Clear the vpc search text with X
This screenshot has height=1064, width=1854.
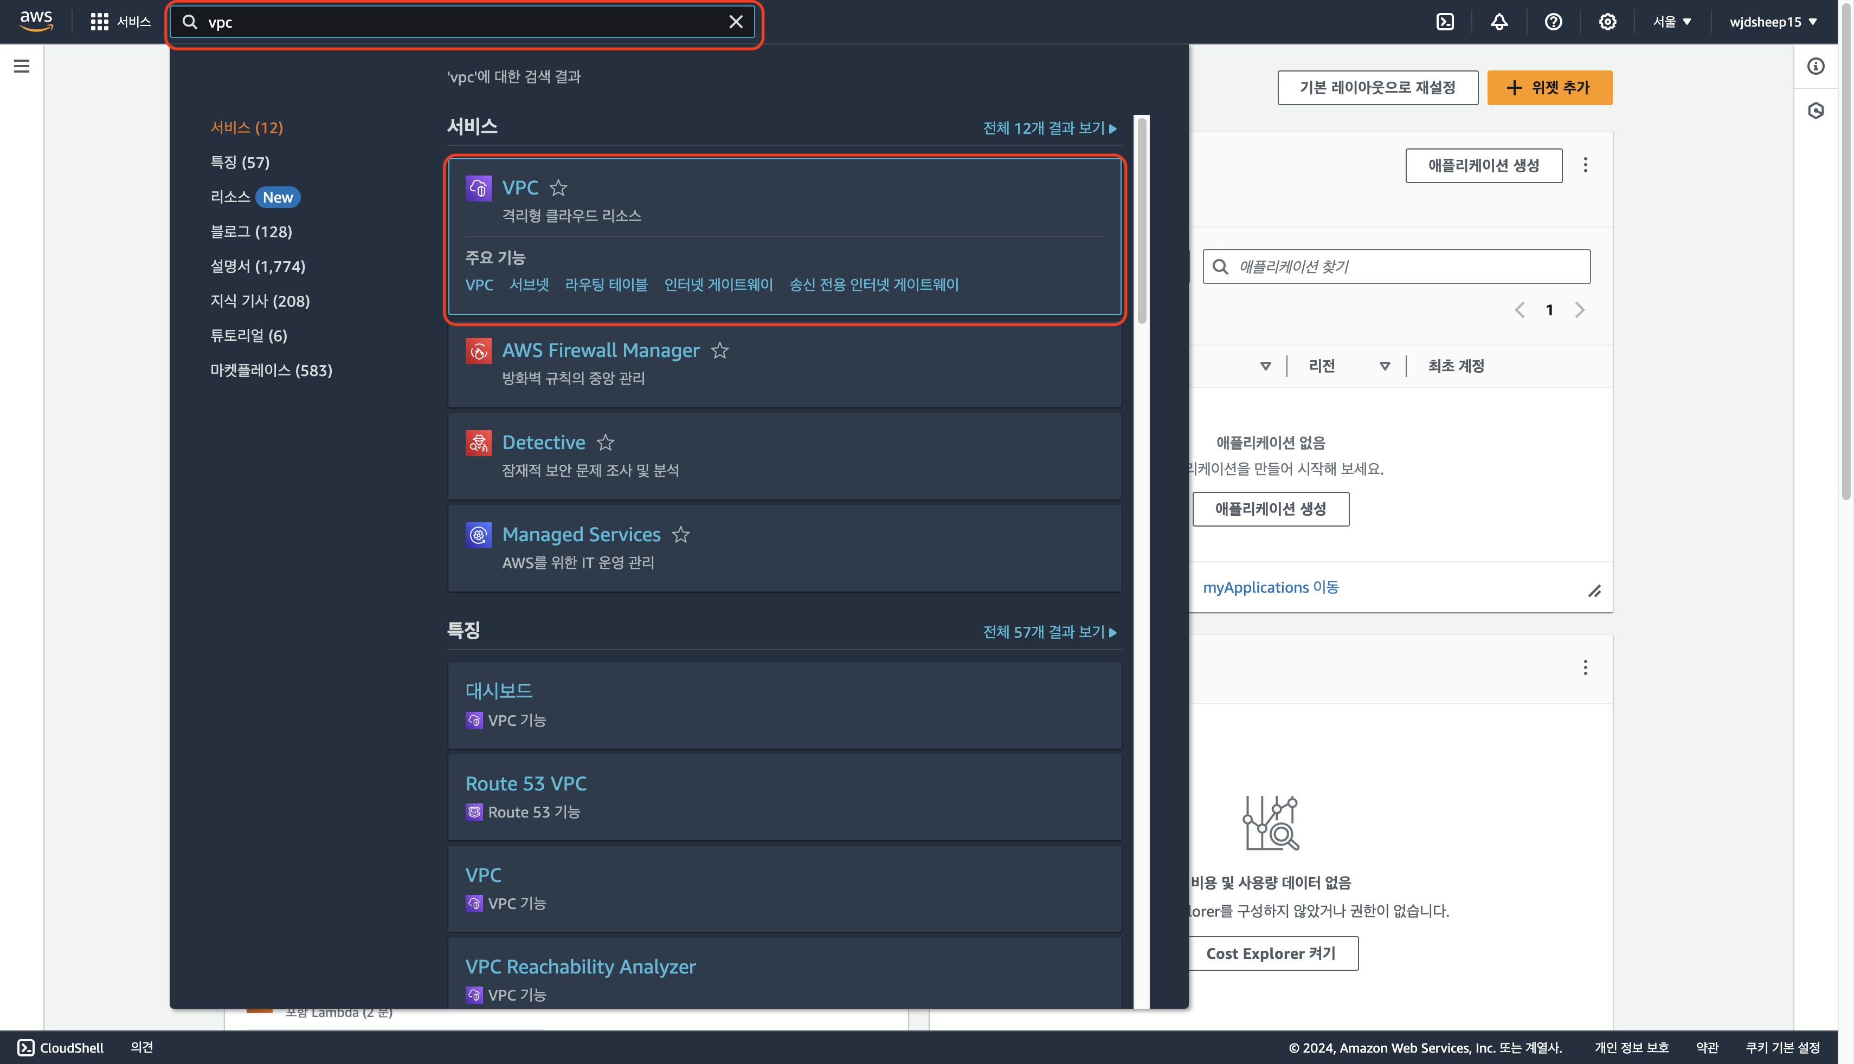(x=736, y=22)
